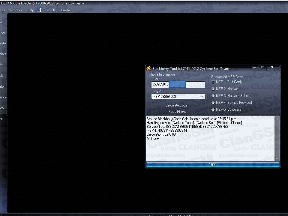Image resolution: width=288 pixels, height=216 pixels.
Task: Click the IMEI input field
Action: [178, 85]
